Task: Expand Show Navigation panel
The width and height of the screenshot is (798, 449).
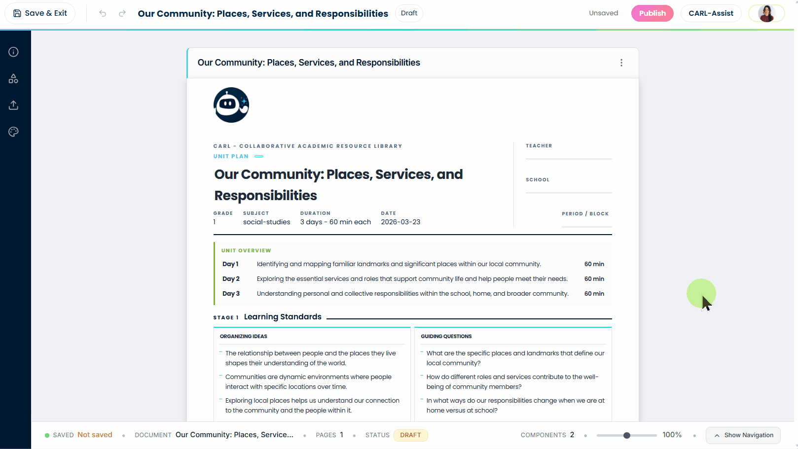Action: pos(743,435)
